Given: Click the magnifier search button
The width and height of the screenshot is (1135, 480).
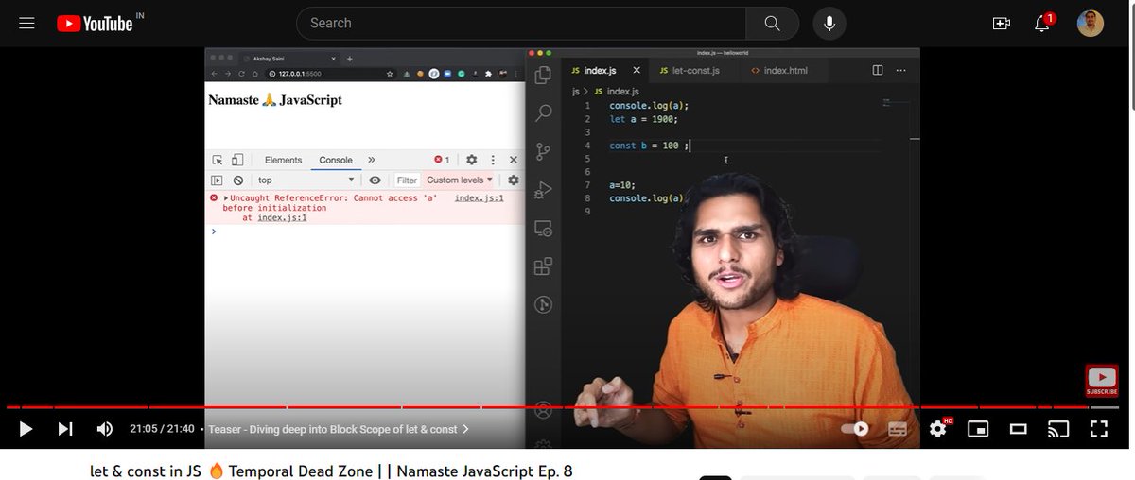Looking at the screenshot, I should [x=773, y=24].
